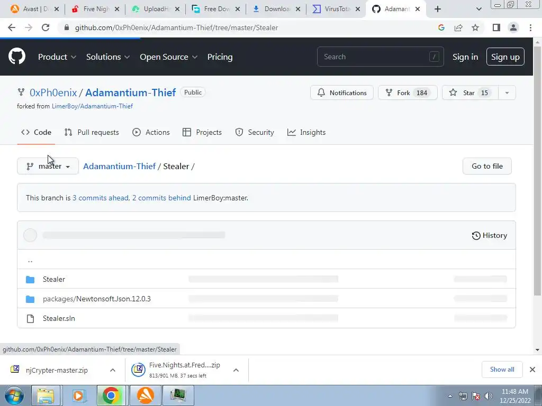Open the Google icon in the address bar
The image size is (542, 406).
tap(441, 27)
